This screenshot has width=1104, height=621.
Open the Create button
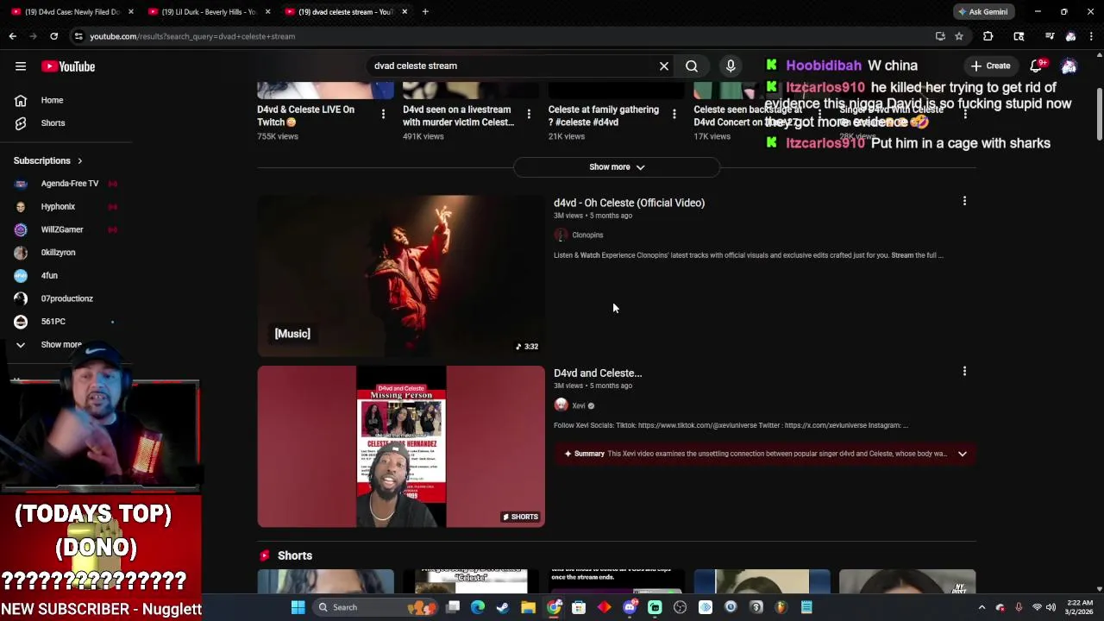tap(989, 66)
